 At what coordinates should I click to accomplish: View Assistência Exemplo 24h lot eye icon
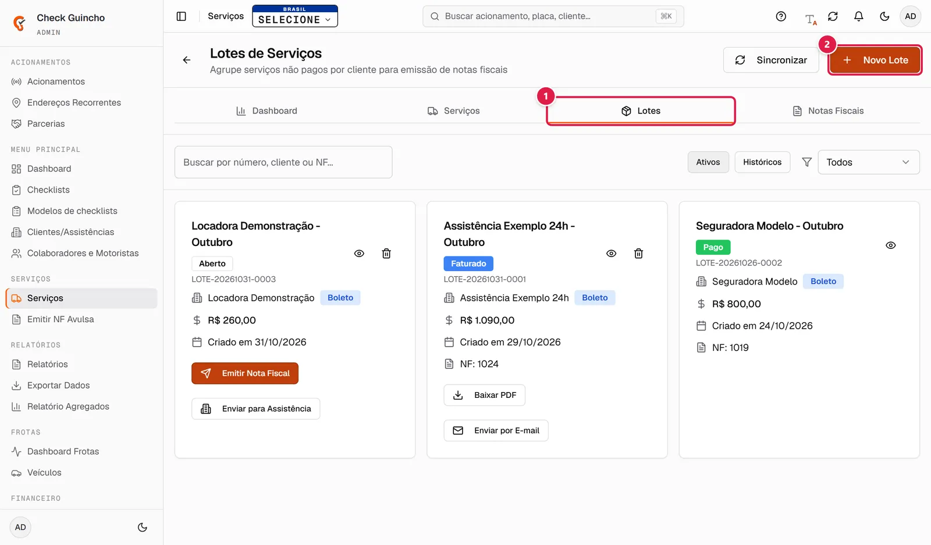(611, 254)
